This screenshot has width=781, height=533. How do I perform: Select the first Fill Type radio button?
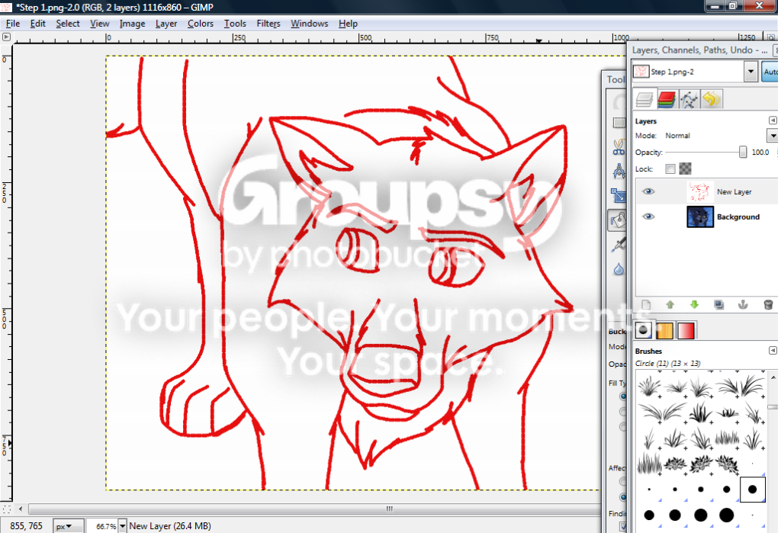[x=623, y=397]
